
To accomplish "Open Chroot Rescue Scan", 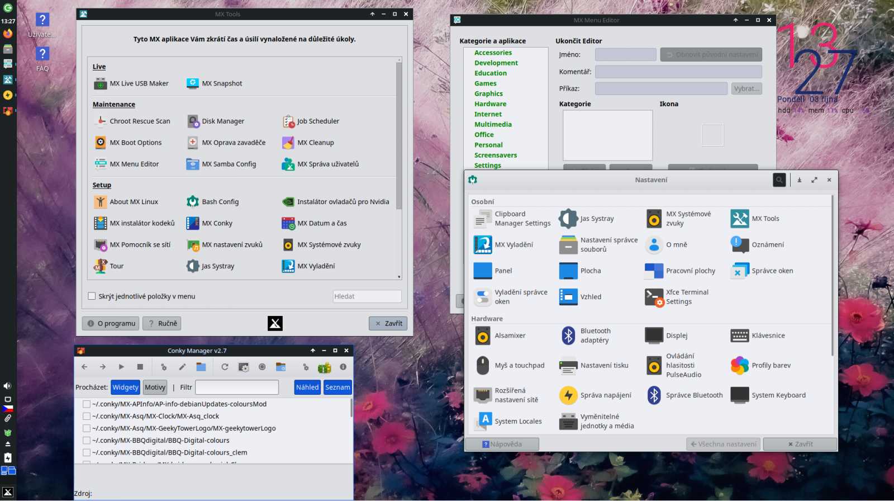I will tap(132, 121).
